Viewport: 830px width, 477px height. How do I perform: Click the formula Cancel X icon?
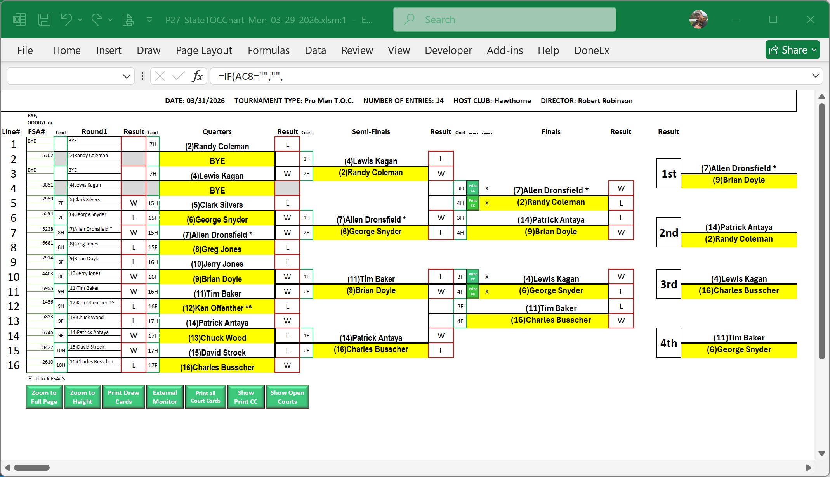(x=160, y=76)
